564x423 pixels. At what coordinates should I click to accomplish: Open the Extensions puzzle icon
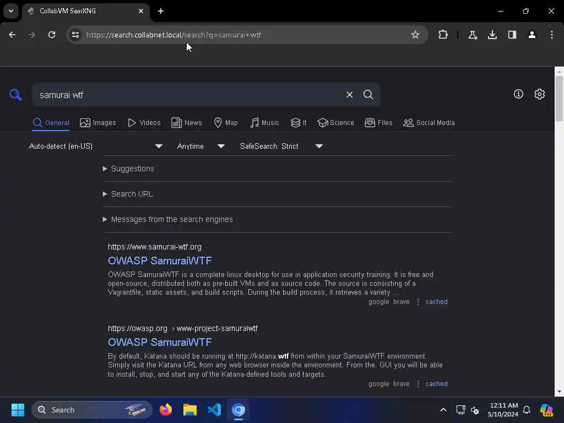tap(443, 35)
